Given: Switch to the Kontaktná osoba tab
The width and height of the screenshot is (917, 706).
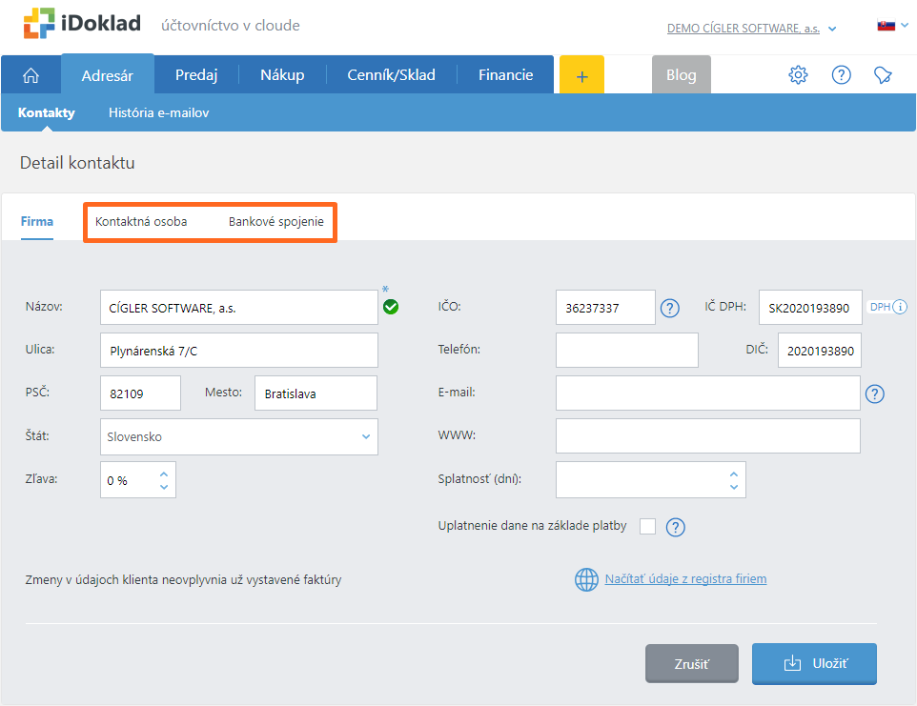Looking at the screenshot, I should click(141, 221).
